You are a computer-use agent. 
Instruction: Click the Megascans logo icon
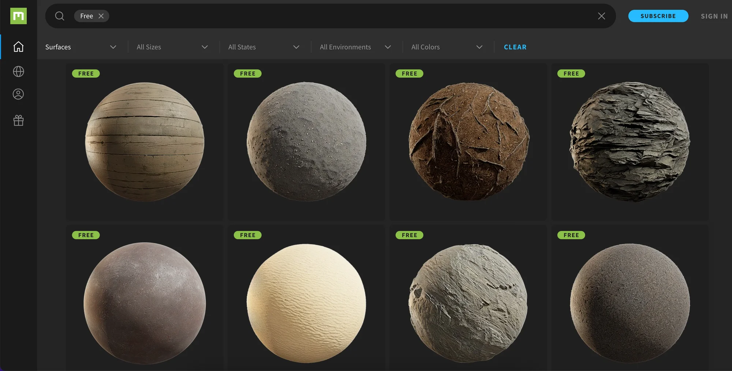(18, 16)
